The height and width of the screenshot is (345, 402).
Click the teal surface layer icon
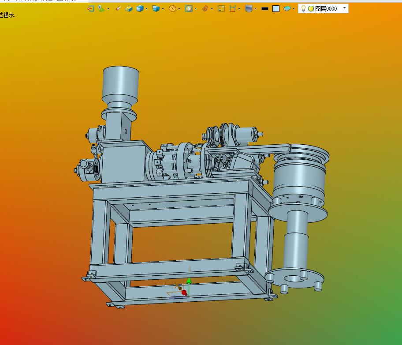tap(287, 8)
